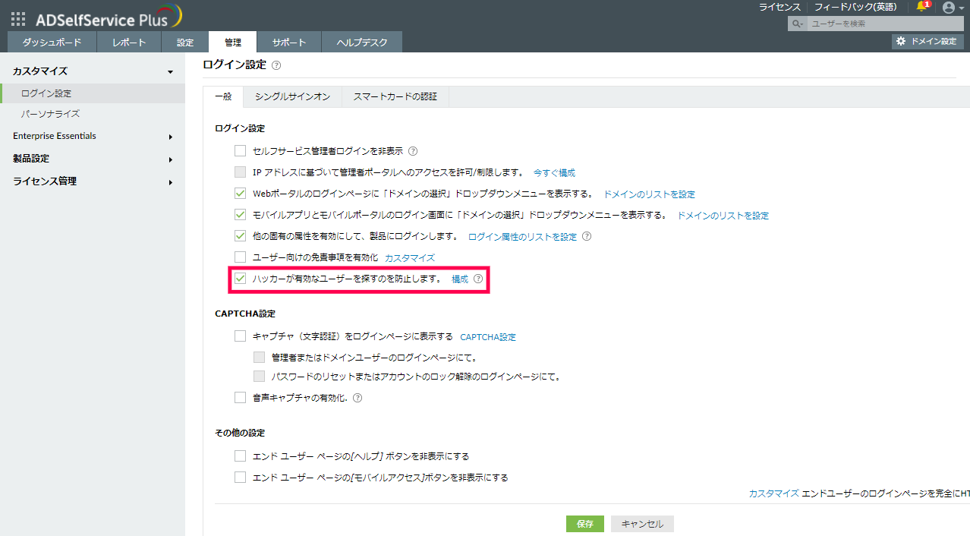This screenshot has width=970, height=536.
Task: Check [モバイルアクセス]ボタンを非表示にする checkbox
Action: (x=241, y=478)
